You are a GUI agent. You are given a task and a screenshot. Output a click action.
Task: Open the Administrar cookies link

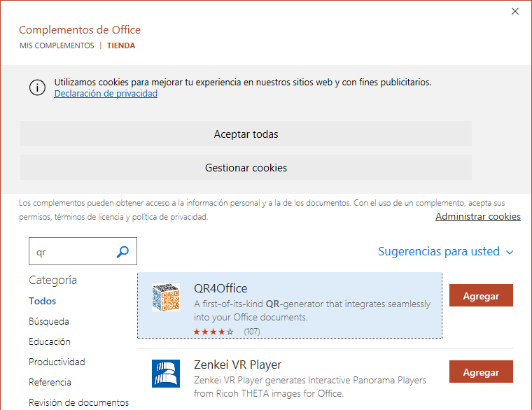coord(477,216)
